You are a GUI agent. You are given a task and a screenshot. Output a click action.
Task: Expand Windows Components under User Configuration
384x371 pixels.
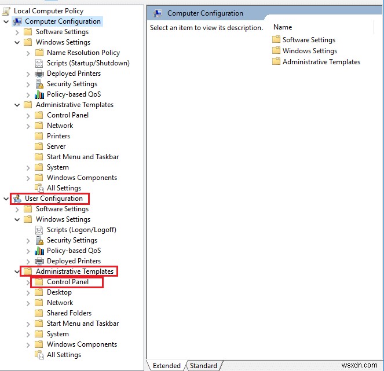click(28, 345)
